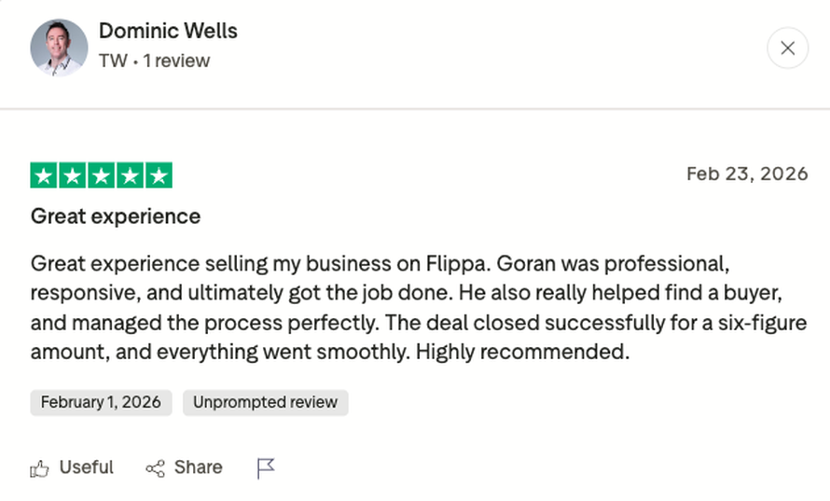Click the fifth green rating star
This screenshot has height=501, width=830.
[x=159, y=175]
